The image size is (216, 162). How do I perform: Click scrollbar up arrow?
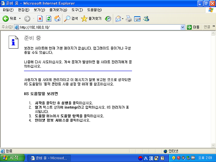[213, 33]
